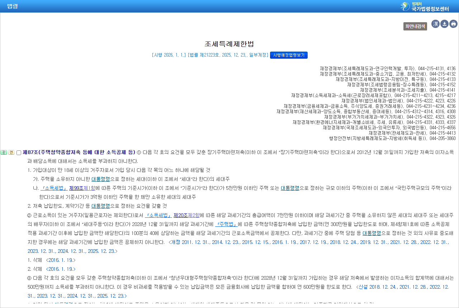Image resolution: width=459 pixels, height=308 pixels.
Task: Open 대통령령 link about 국민주택규모
Action: tap(290, 188)
